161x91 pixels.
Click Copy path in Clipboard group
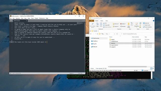tap(106, 25)
